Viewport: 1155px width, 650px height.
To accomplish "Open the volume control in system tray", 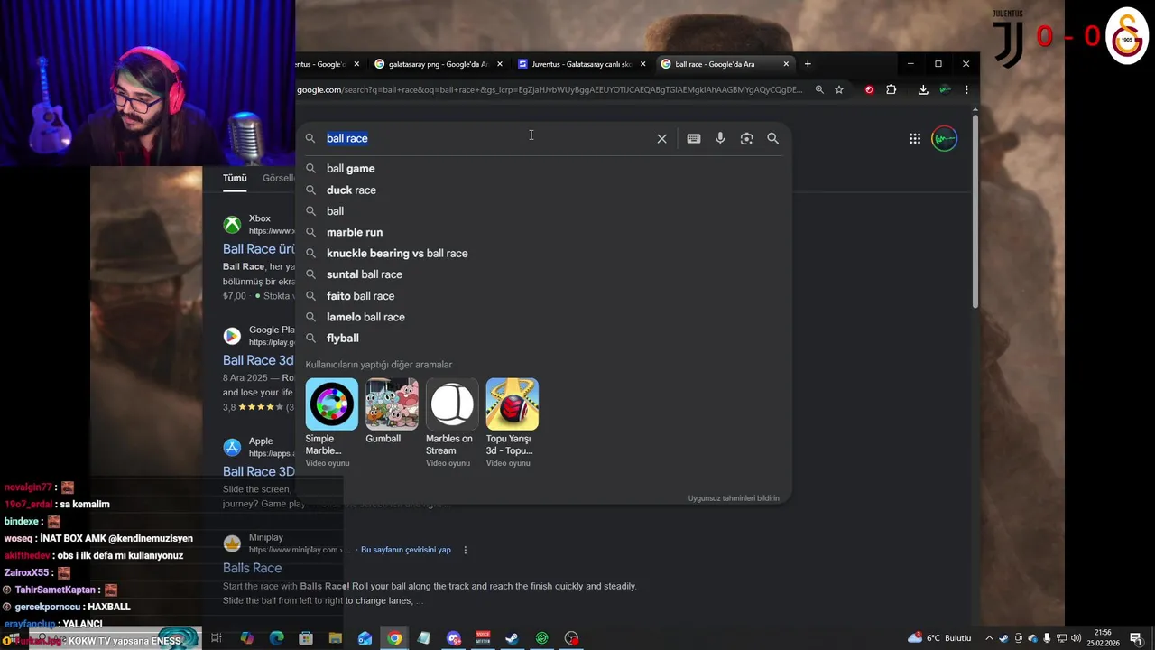I will tap(1076, 638).
